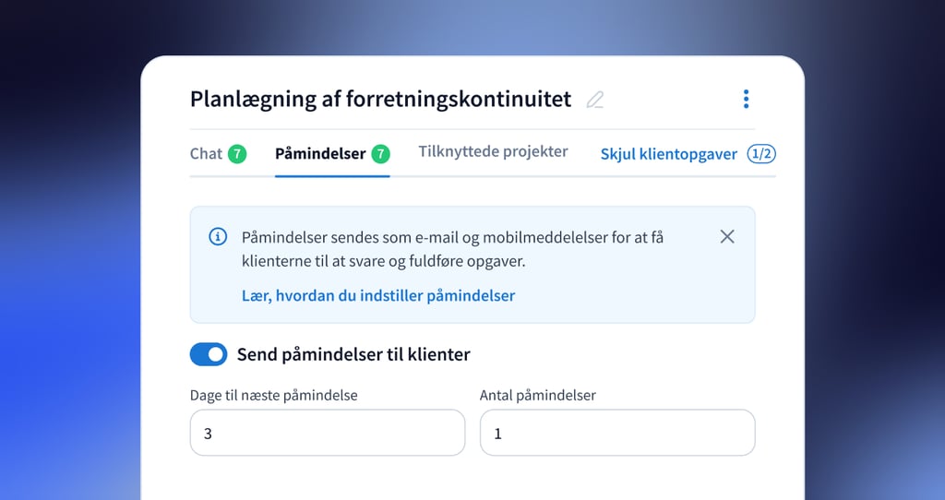Click the info circle icon in banner
Viewport: 945px width, 500px height.
[218, 237]
